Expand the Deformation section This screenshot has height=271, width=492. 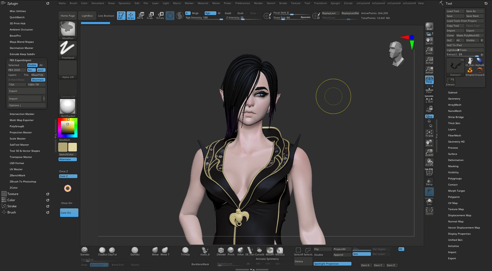456,160
